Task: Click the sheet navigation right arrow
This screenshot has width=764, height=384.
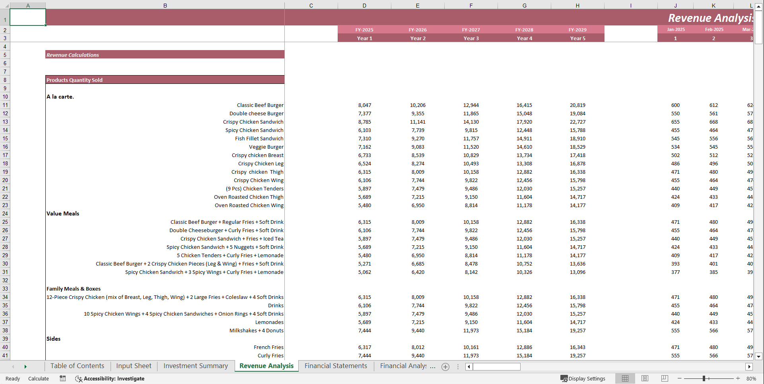Action: (x=25, y=367)
